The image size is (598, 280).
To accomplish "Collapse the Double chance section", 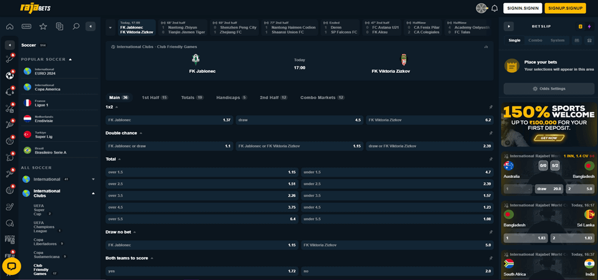I will 141,133.
